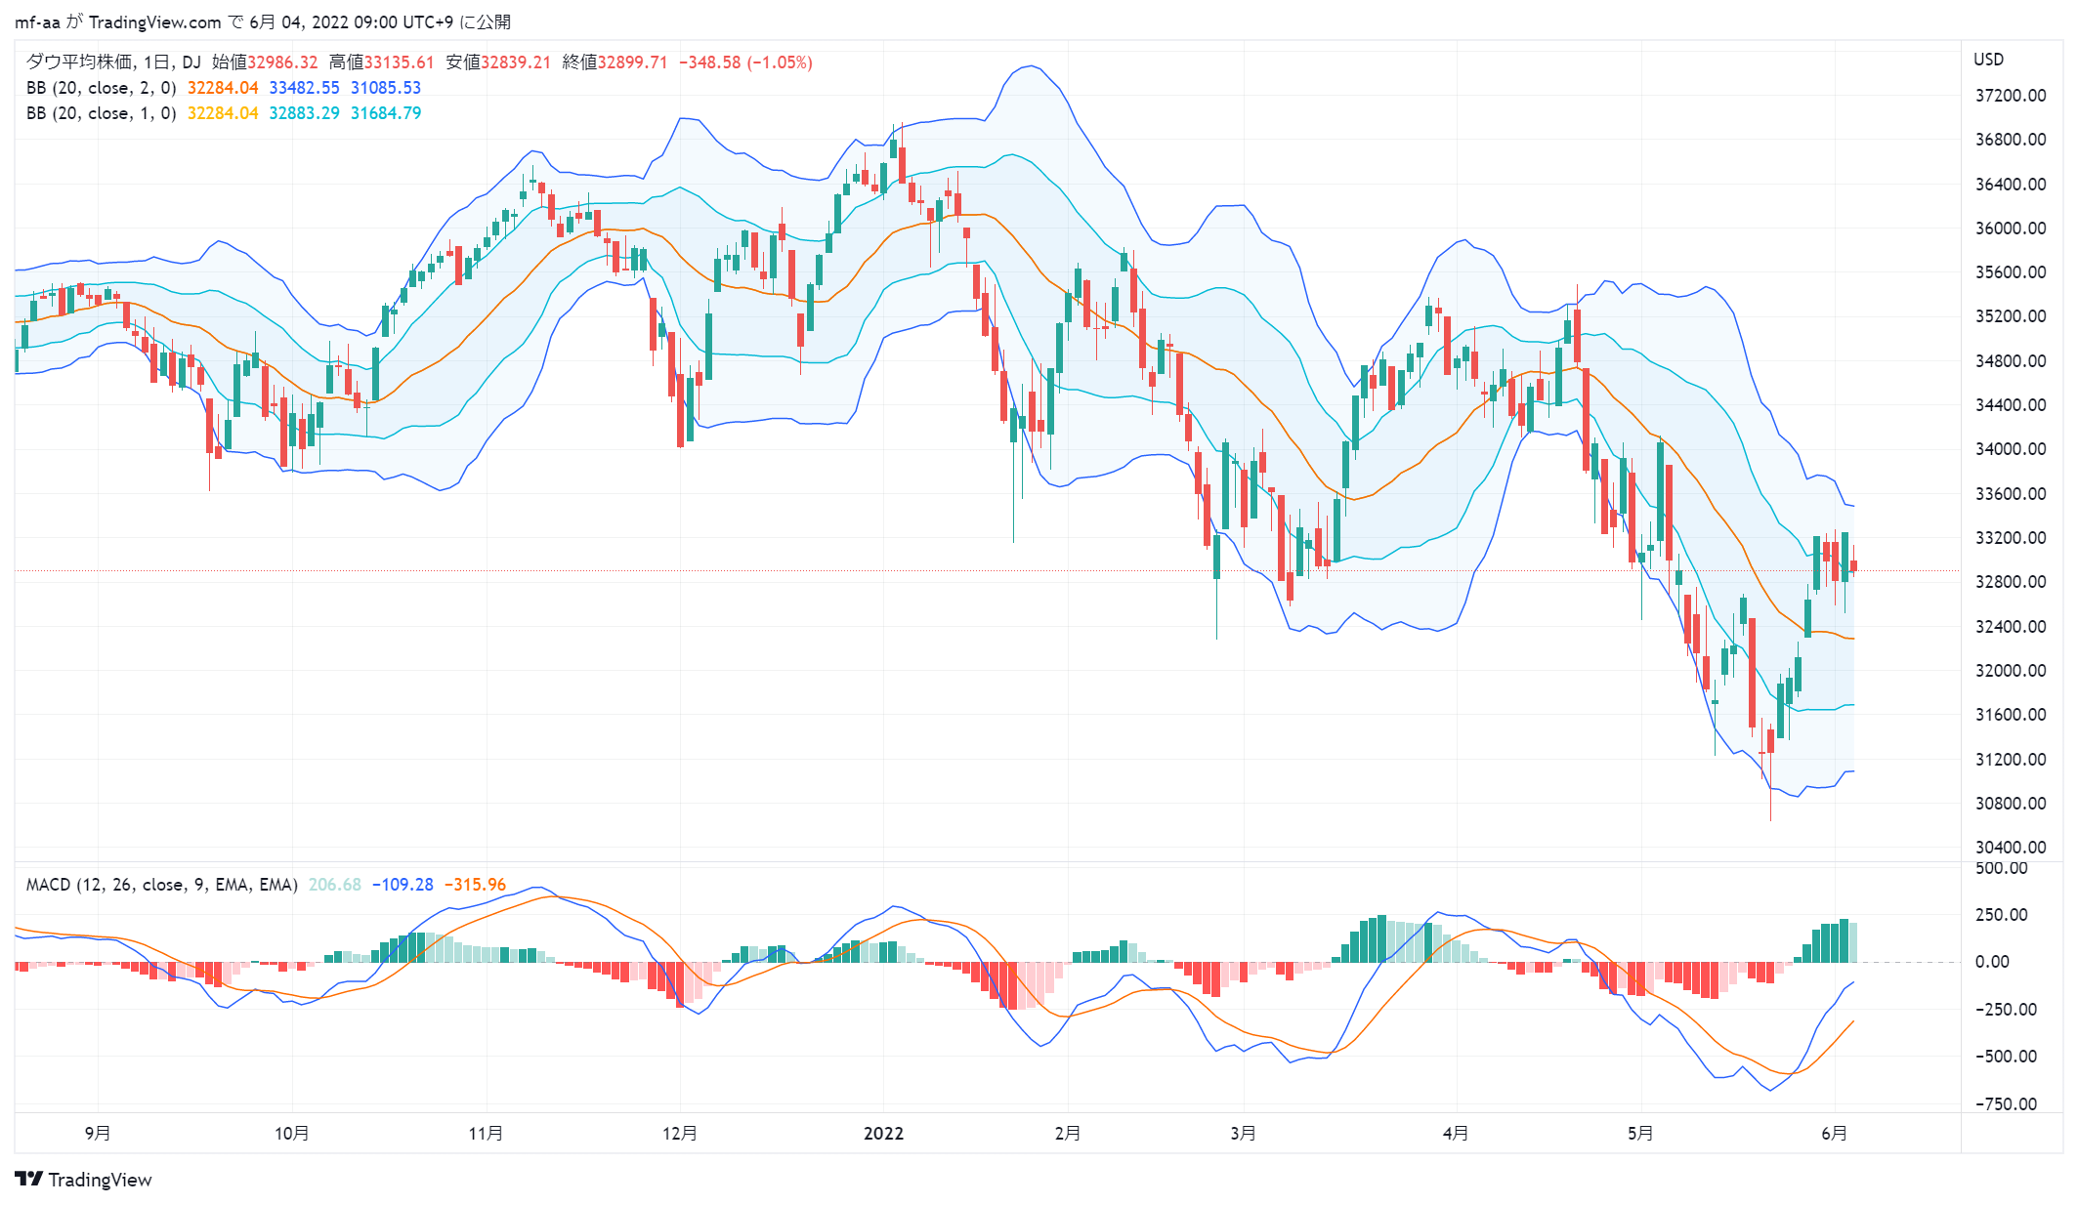Click the orange BB basis value 32284.04
Viewport: 2078px width, 1205px height.
pos(223,88)
